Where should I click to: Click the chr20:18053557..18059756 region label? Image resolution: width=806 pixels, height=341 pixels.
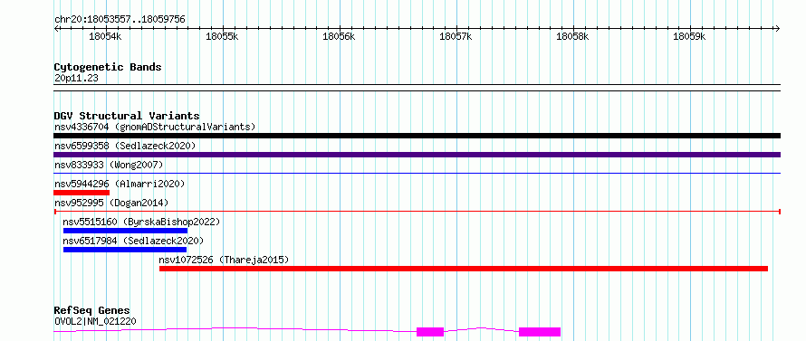(120, 20)
